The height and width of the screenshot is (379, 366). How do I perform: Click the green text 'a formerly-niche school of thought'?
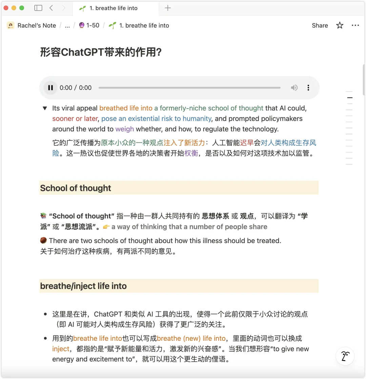[209, 108]
